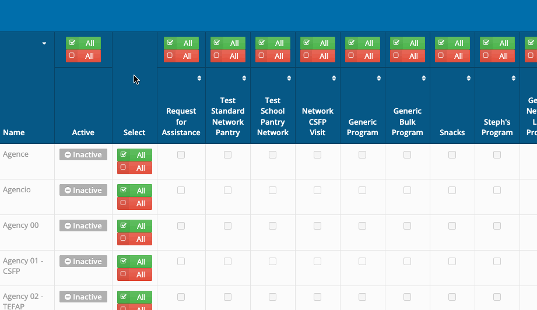Deselect all programs in the Agencio row

[135, 203]
